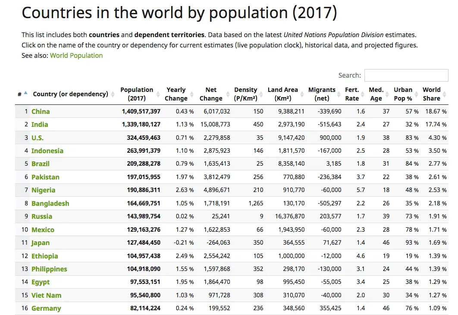Sort table by Urban Pop % header
Viewport: 458px width, 315px height.
(x=403, y=94)
